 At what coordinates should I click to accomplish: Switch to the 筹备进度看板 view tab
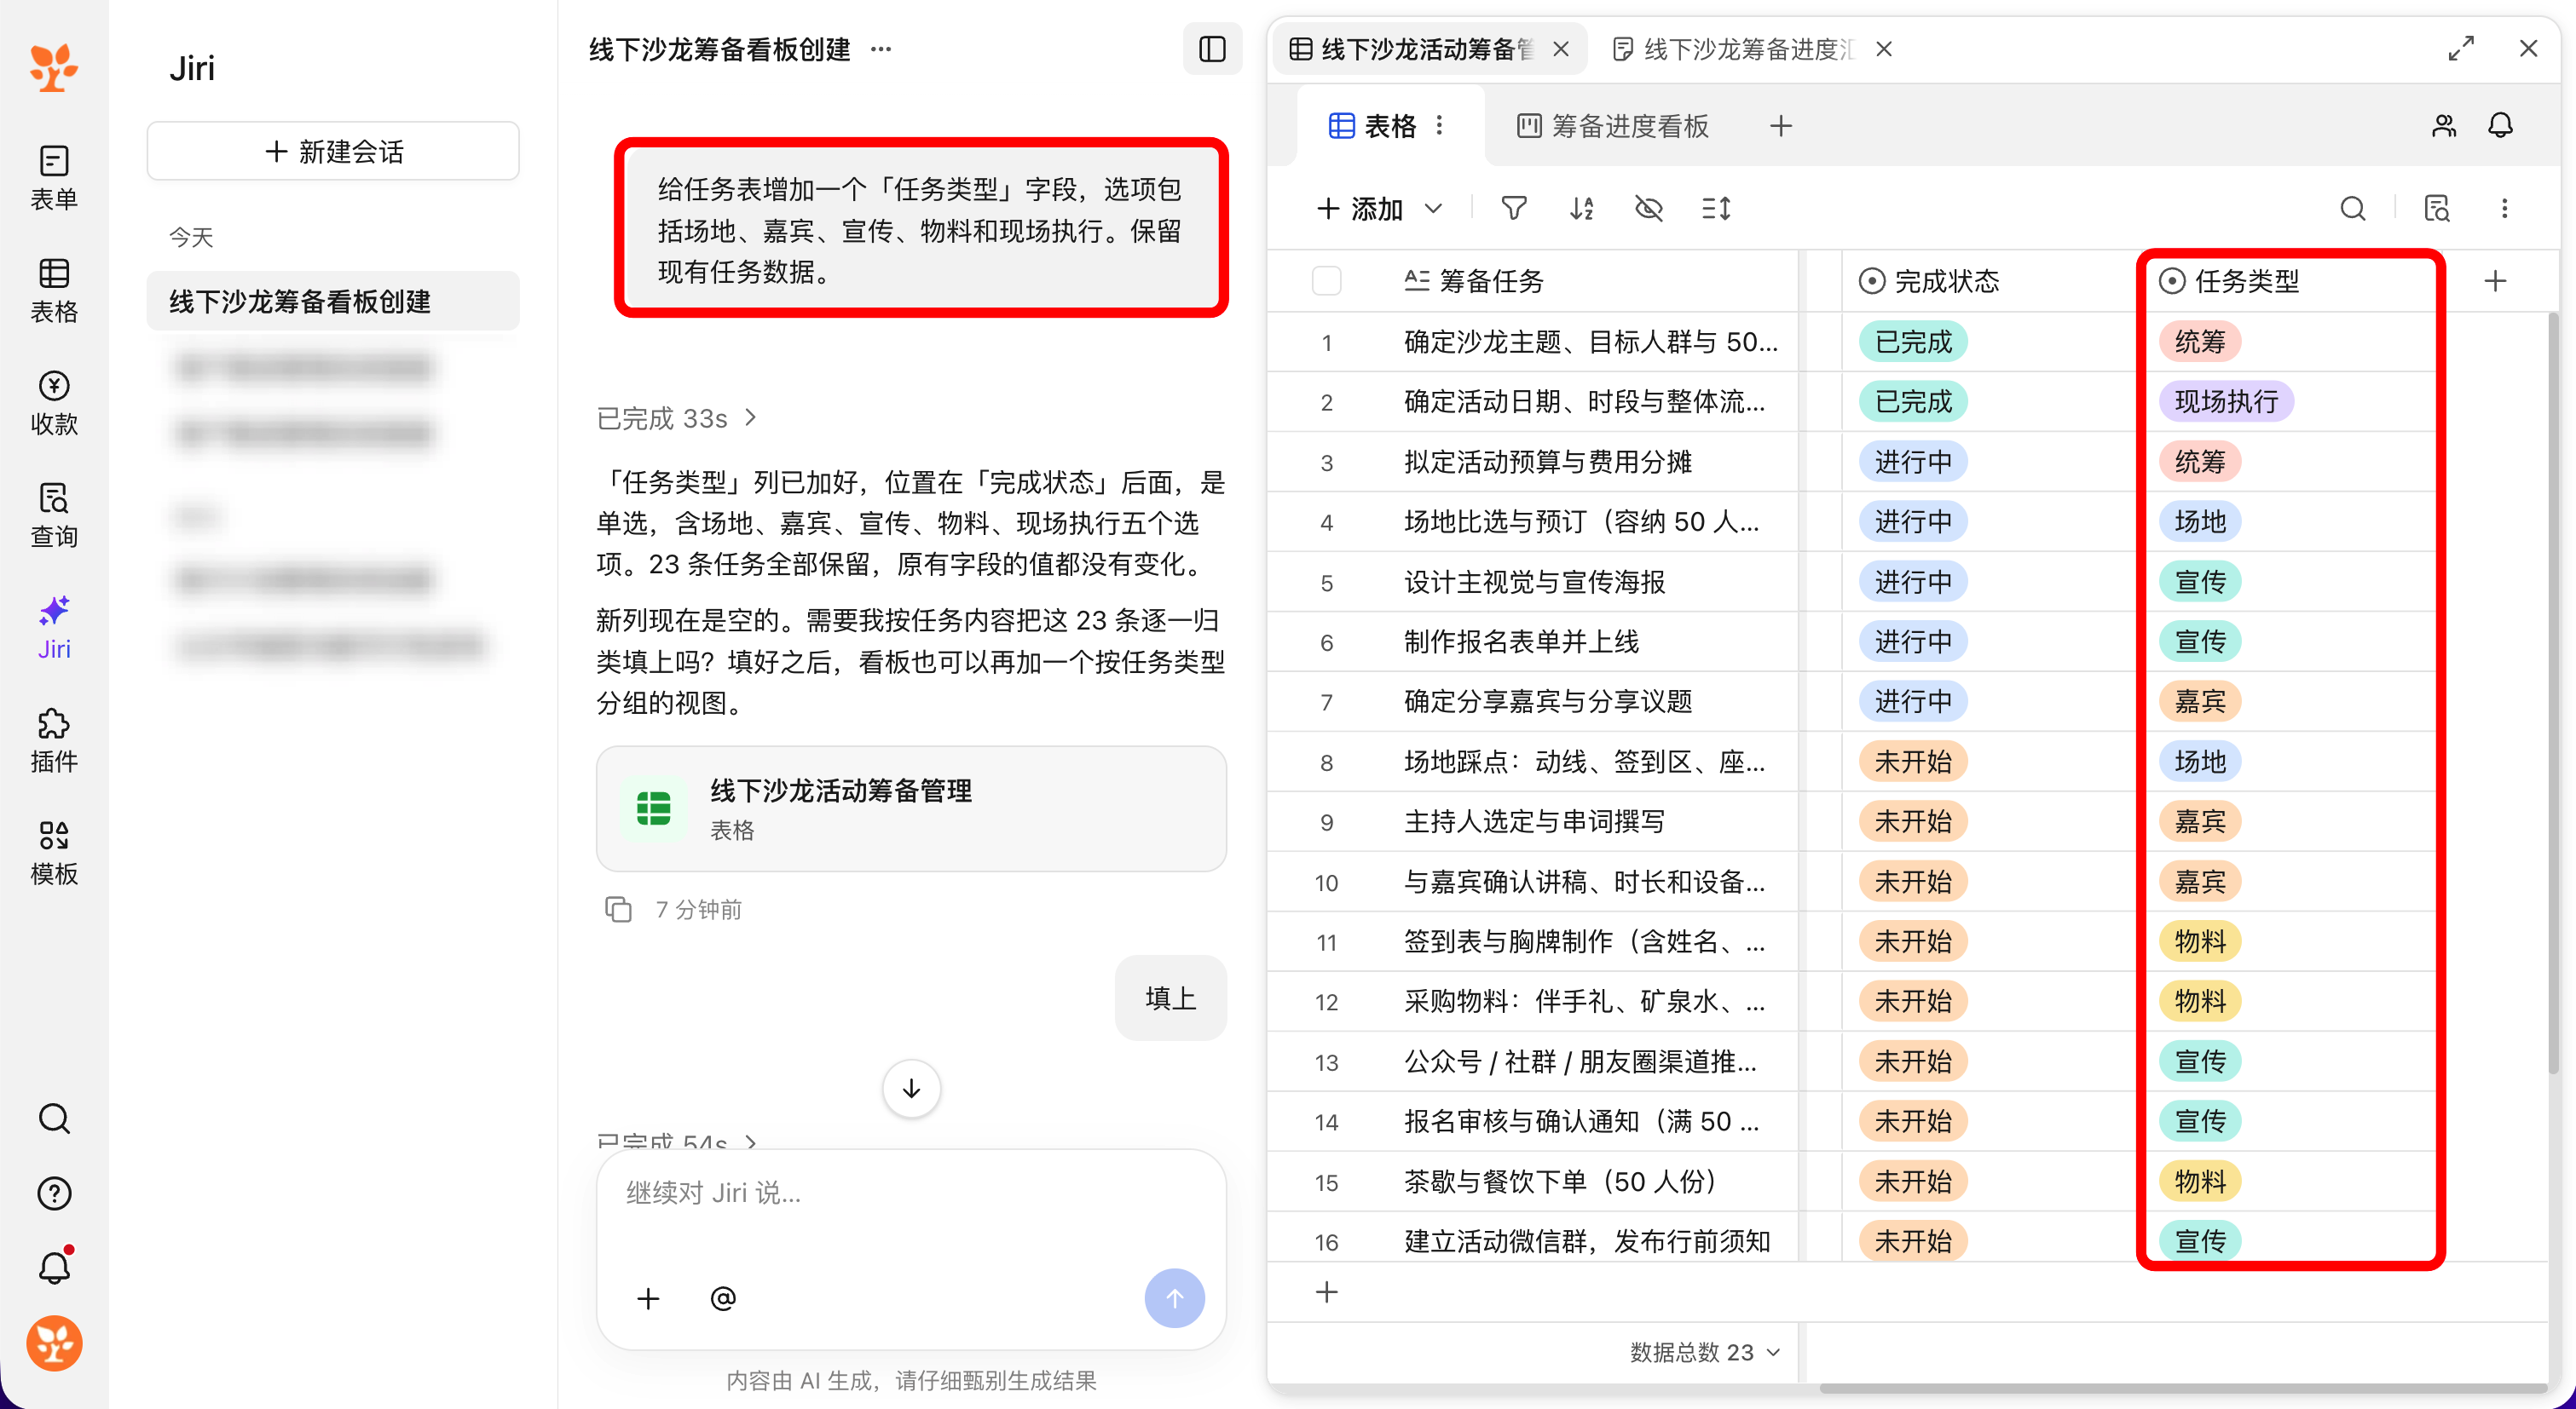coord(1613,126)
